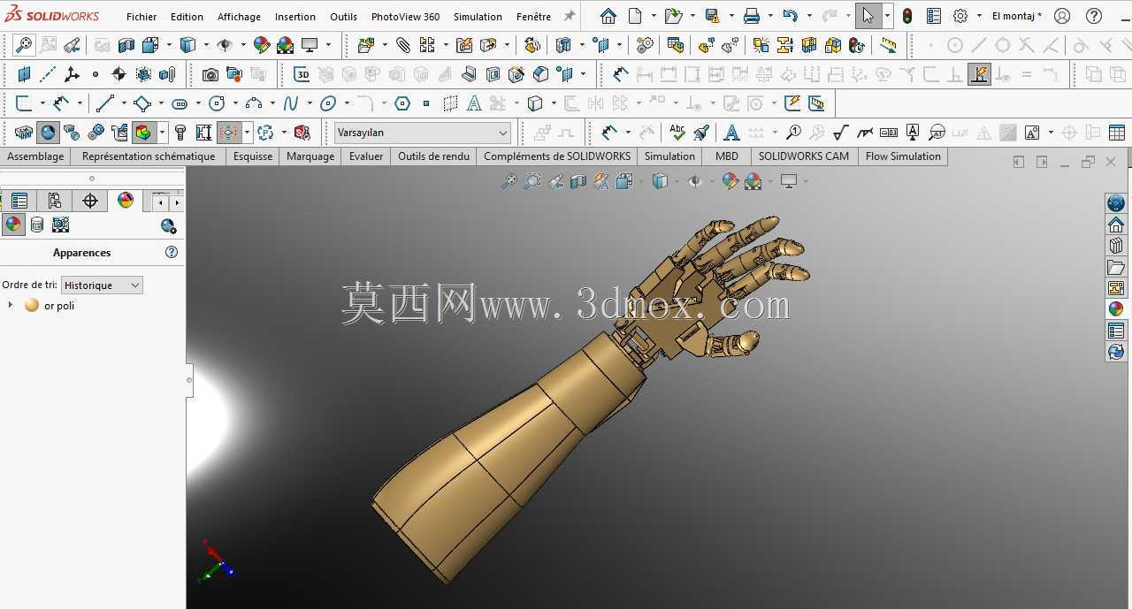The image size is (1132, 609).
Task: Click the 3D sketch icon
Action: (x=302, y=75)
